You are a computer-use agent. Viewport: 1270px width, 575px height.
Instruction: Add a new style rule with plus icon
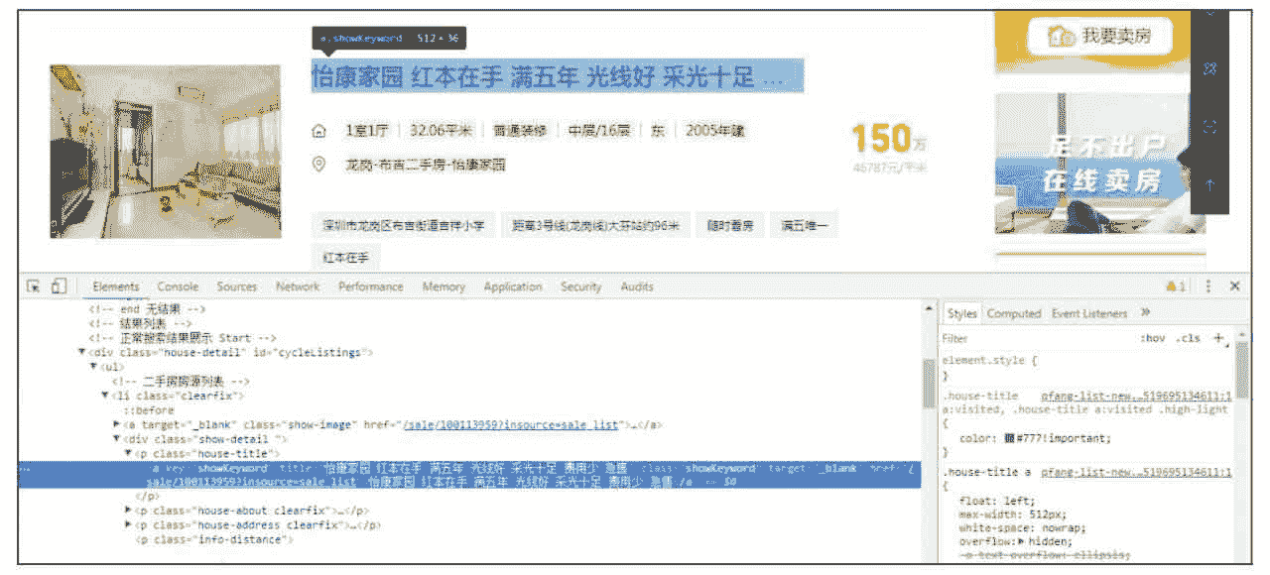point(1218,338)
